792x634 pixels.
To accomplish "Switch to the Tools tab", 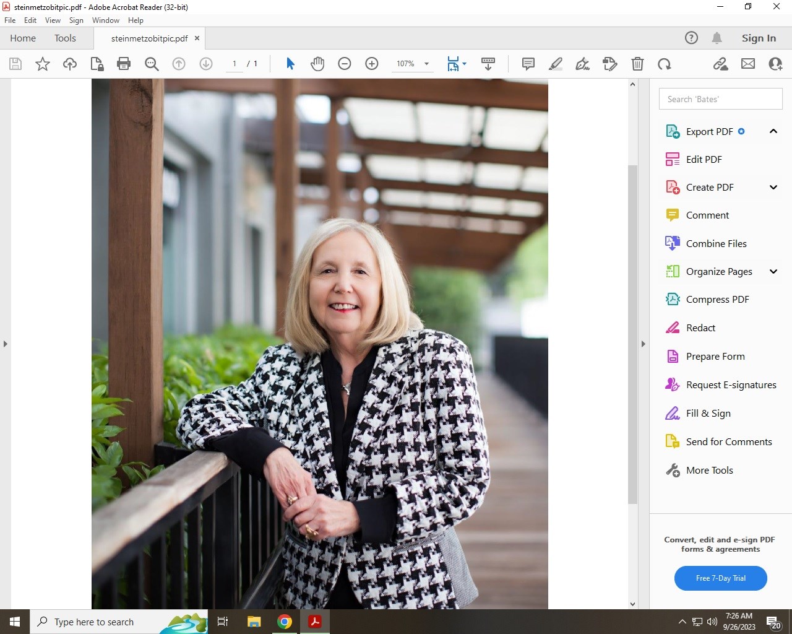I will point(65,38).
